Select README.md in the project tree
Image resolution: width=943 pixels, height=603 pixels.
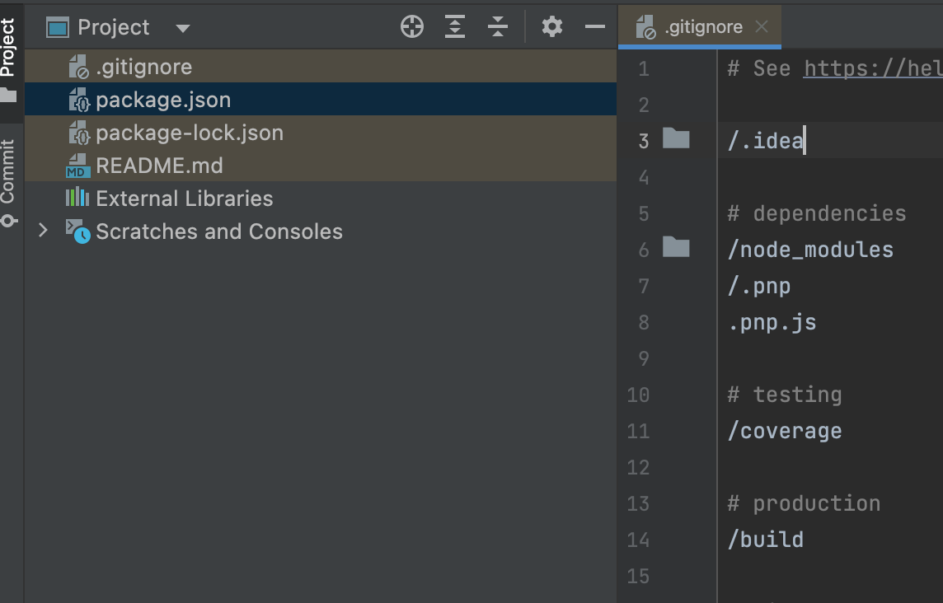(x=321, y=166)
